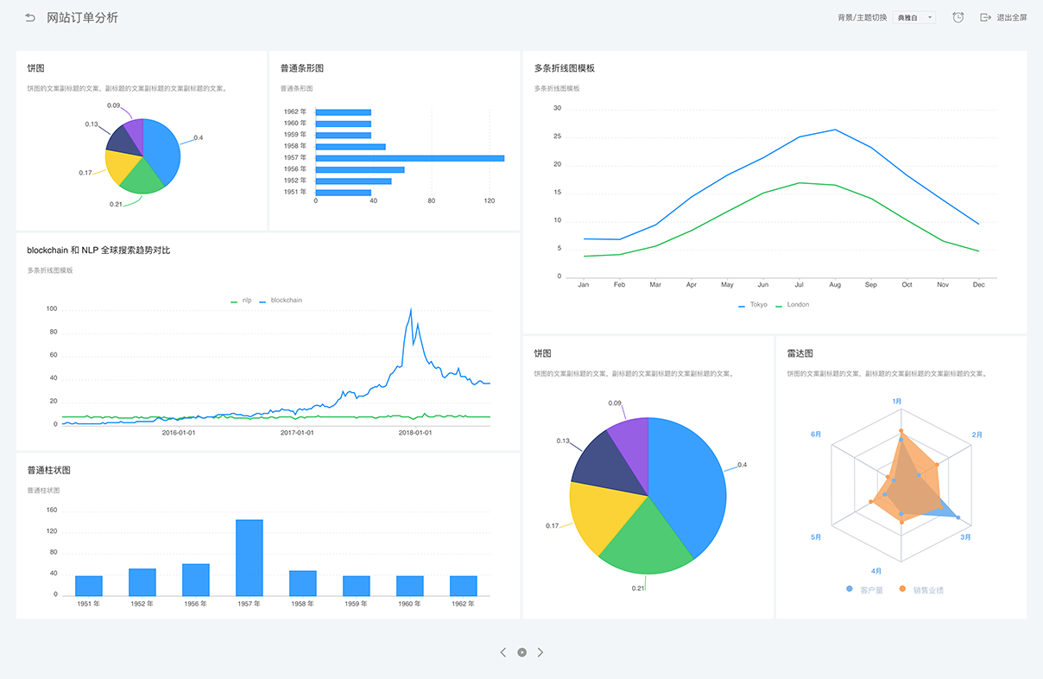Toggle 客户量 legend in radar chart
Viewport: 1043px width, 679px height.
(x=864, y=590)
